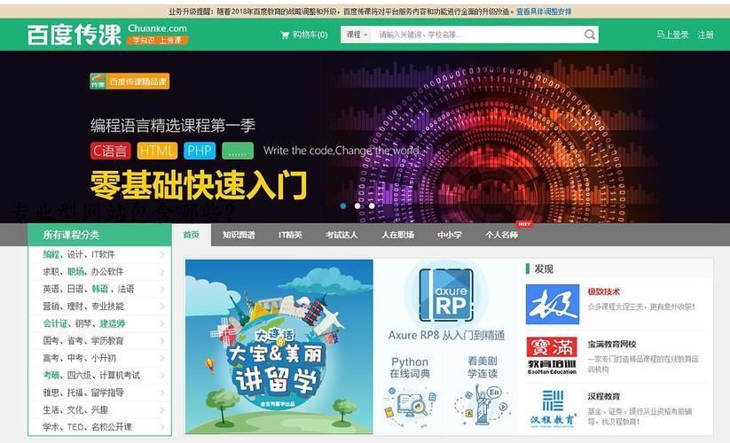Expand 学术、TED、名校公开课 category arrow
Screen dimensions: 730x443
(x=162, y=427)
